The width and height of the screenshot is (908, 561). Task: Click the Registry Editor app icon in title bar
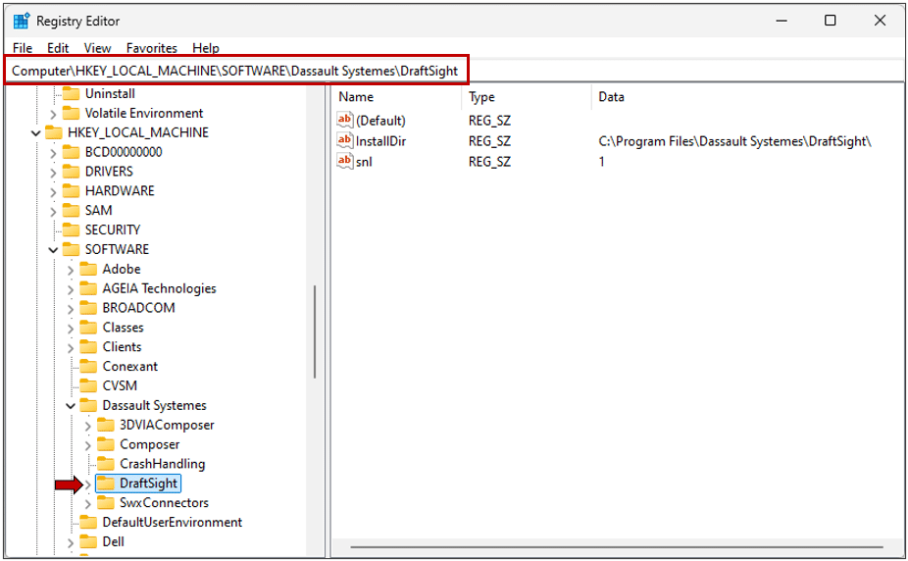tap(22, 21)
